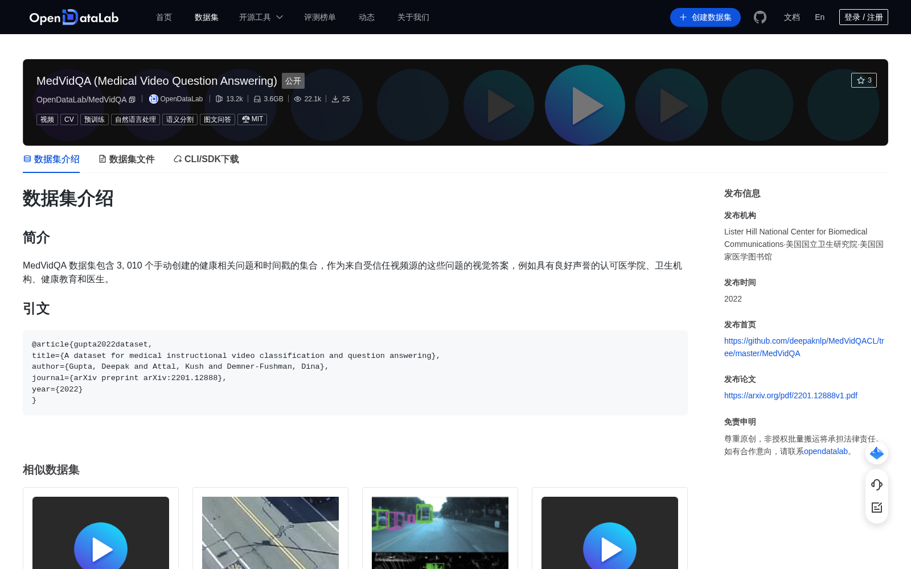Select the publication year 2022 text
This screenshot has height=569, width=911.
tap(733, 299)
